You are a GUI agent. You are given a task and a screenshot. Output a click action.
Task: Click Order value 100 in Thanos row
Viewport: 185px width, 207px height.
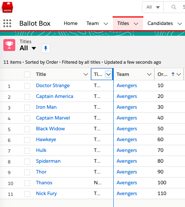[162, 183]
